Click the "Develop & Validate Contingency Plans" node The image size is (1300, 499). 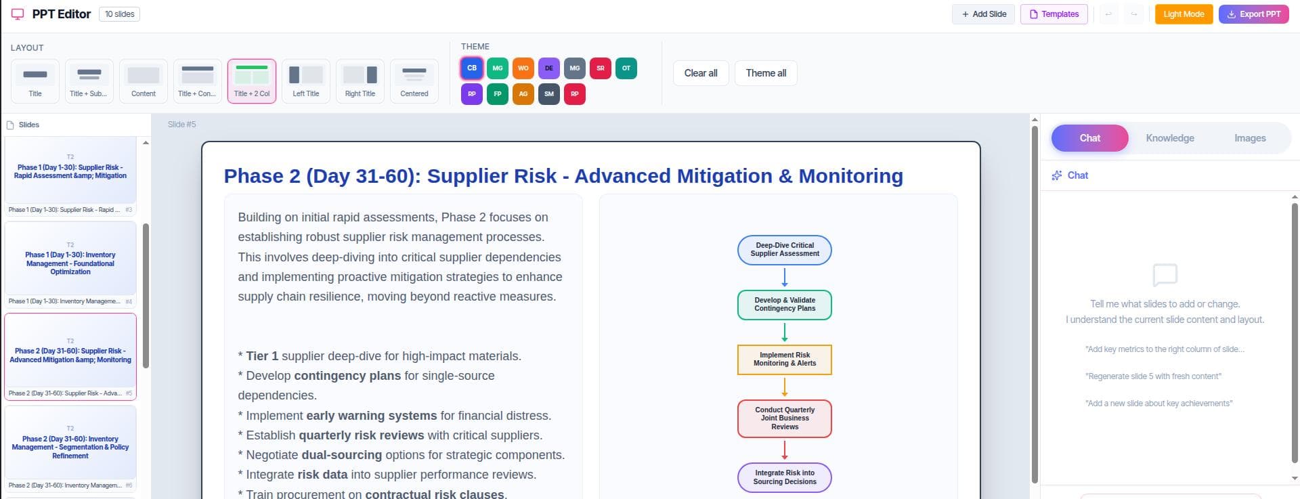click(x=785, y=305)
